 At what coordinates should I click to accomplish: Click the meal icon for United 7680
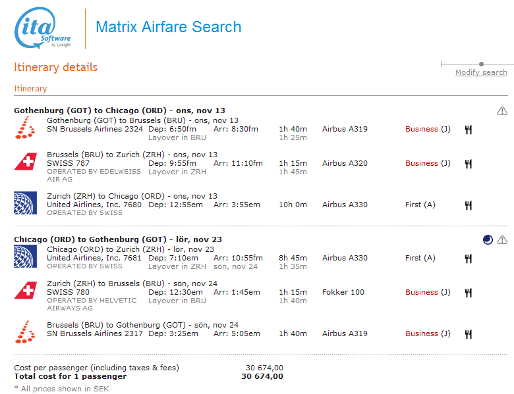point(469,205)
